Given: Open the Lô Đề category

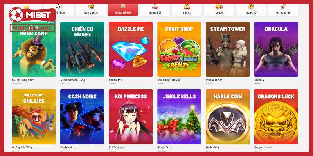Looking at the screenshot, I should pyautogui.click(x=219, y=10).
